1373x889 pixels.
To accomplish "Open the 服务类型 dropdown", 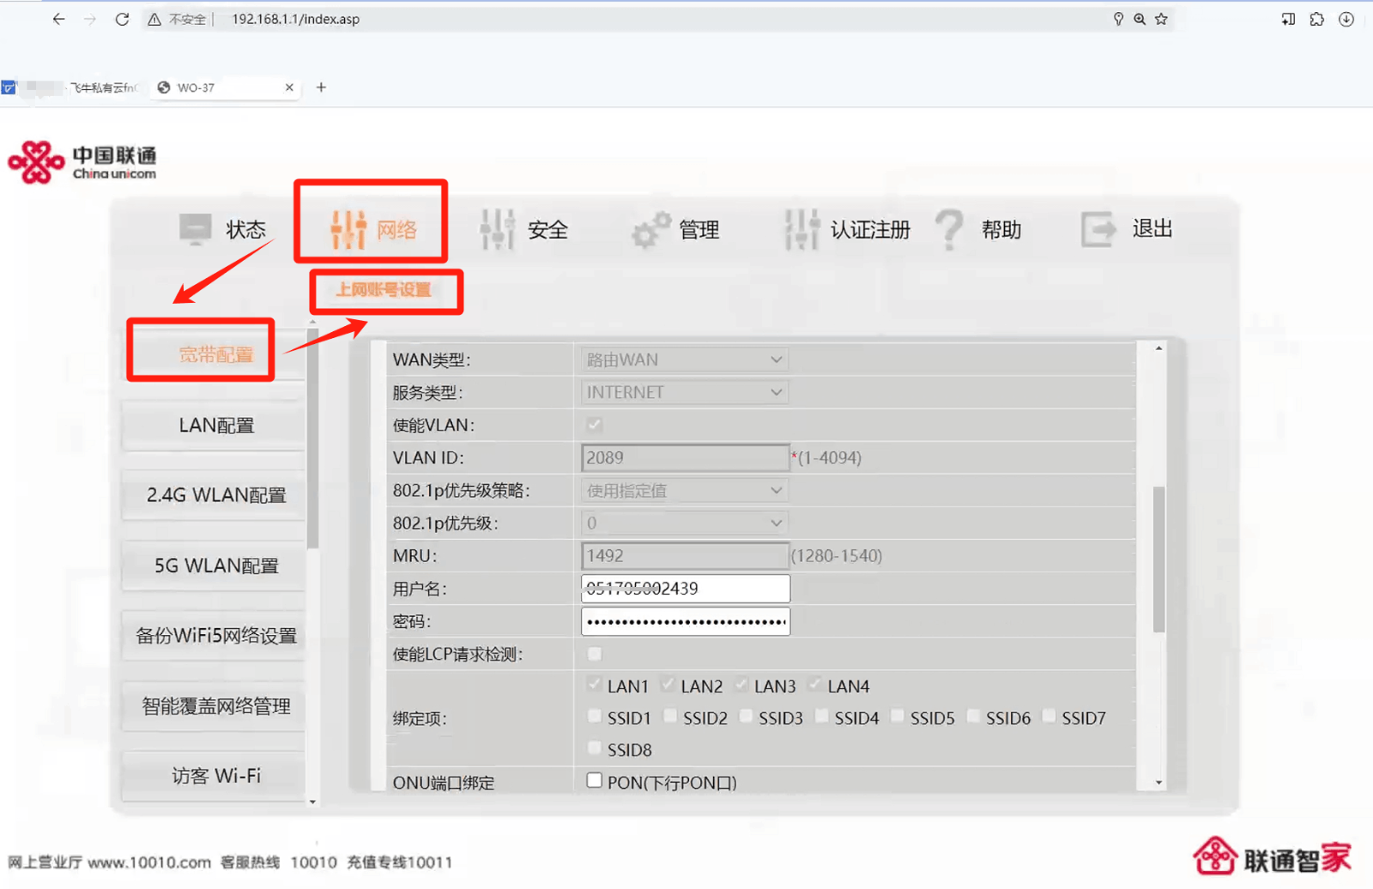I will point(683,391).
